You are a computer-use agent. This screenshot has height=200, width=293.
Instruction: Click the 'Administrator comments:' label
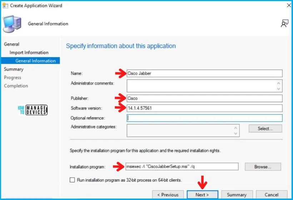coord(92,83)
